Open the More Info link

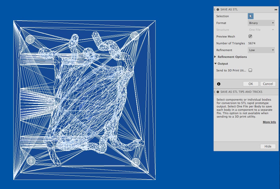pos(269,122)
